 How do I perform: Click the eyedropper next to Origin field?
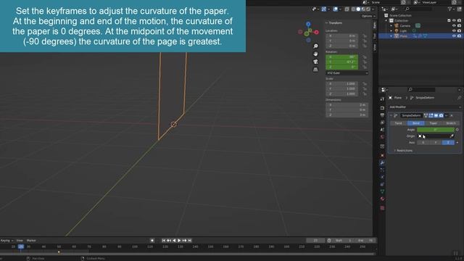452,136
